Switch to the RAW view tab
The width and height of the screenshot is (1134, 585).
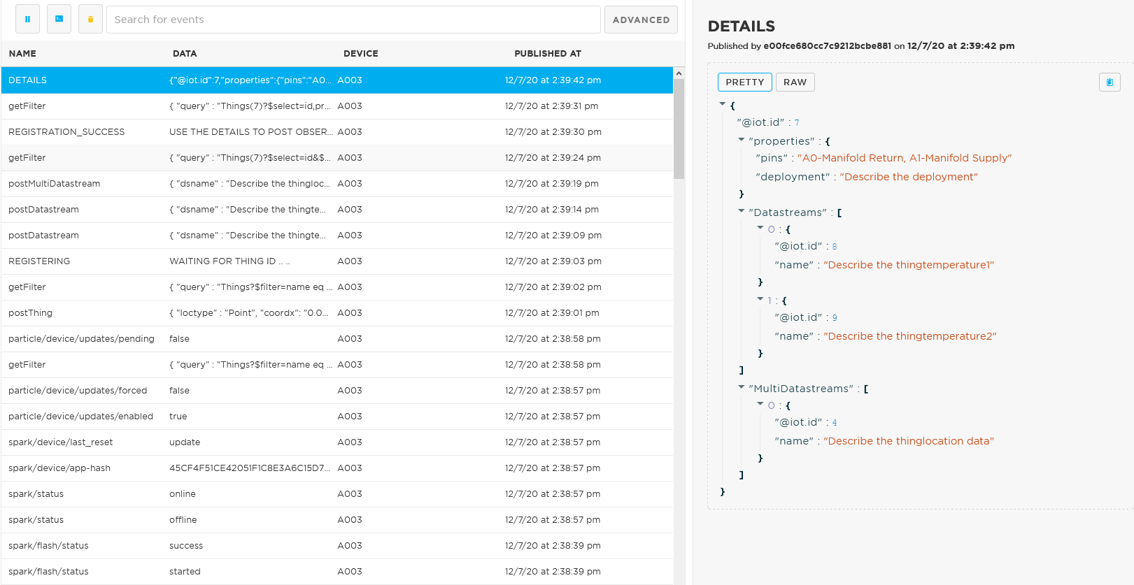[795, 82]
